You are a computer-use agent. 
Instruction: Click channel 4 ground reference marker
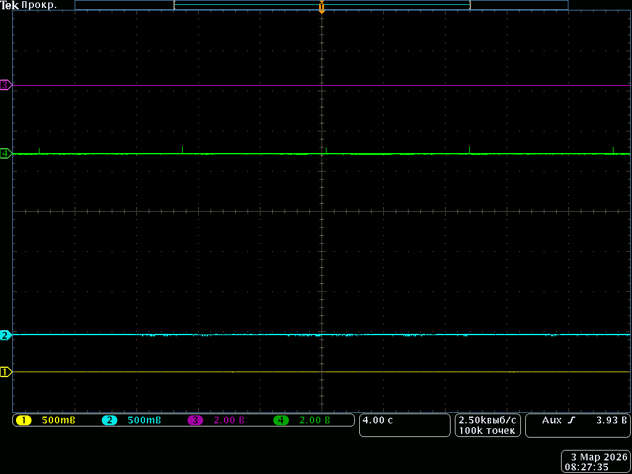6,153
